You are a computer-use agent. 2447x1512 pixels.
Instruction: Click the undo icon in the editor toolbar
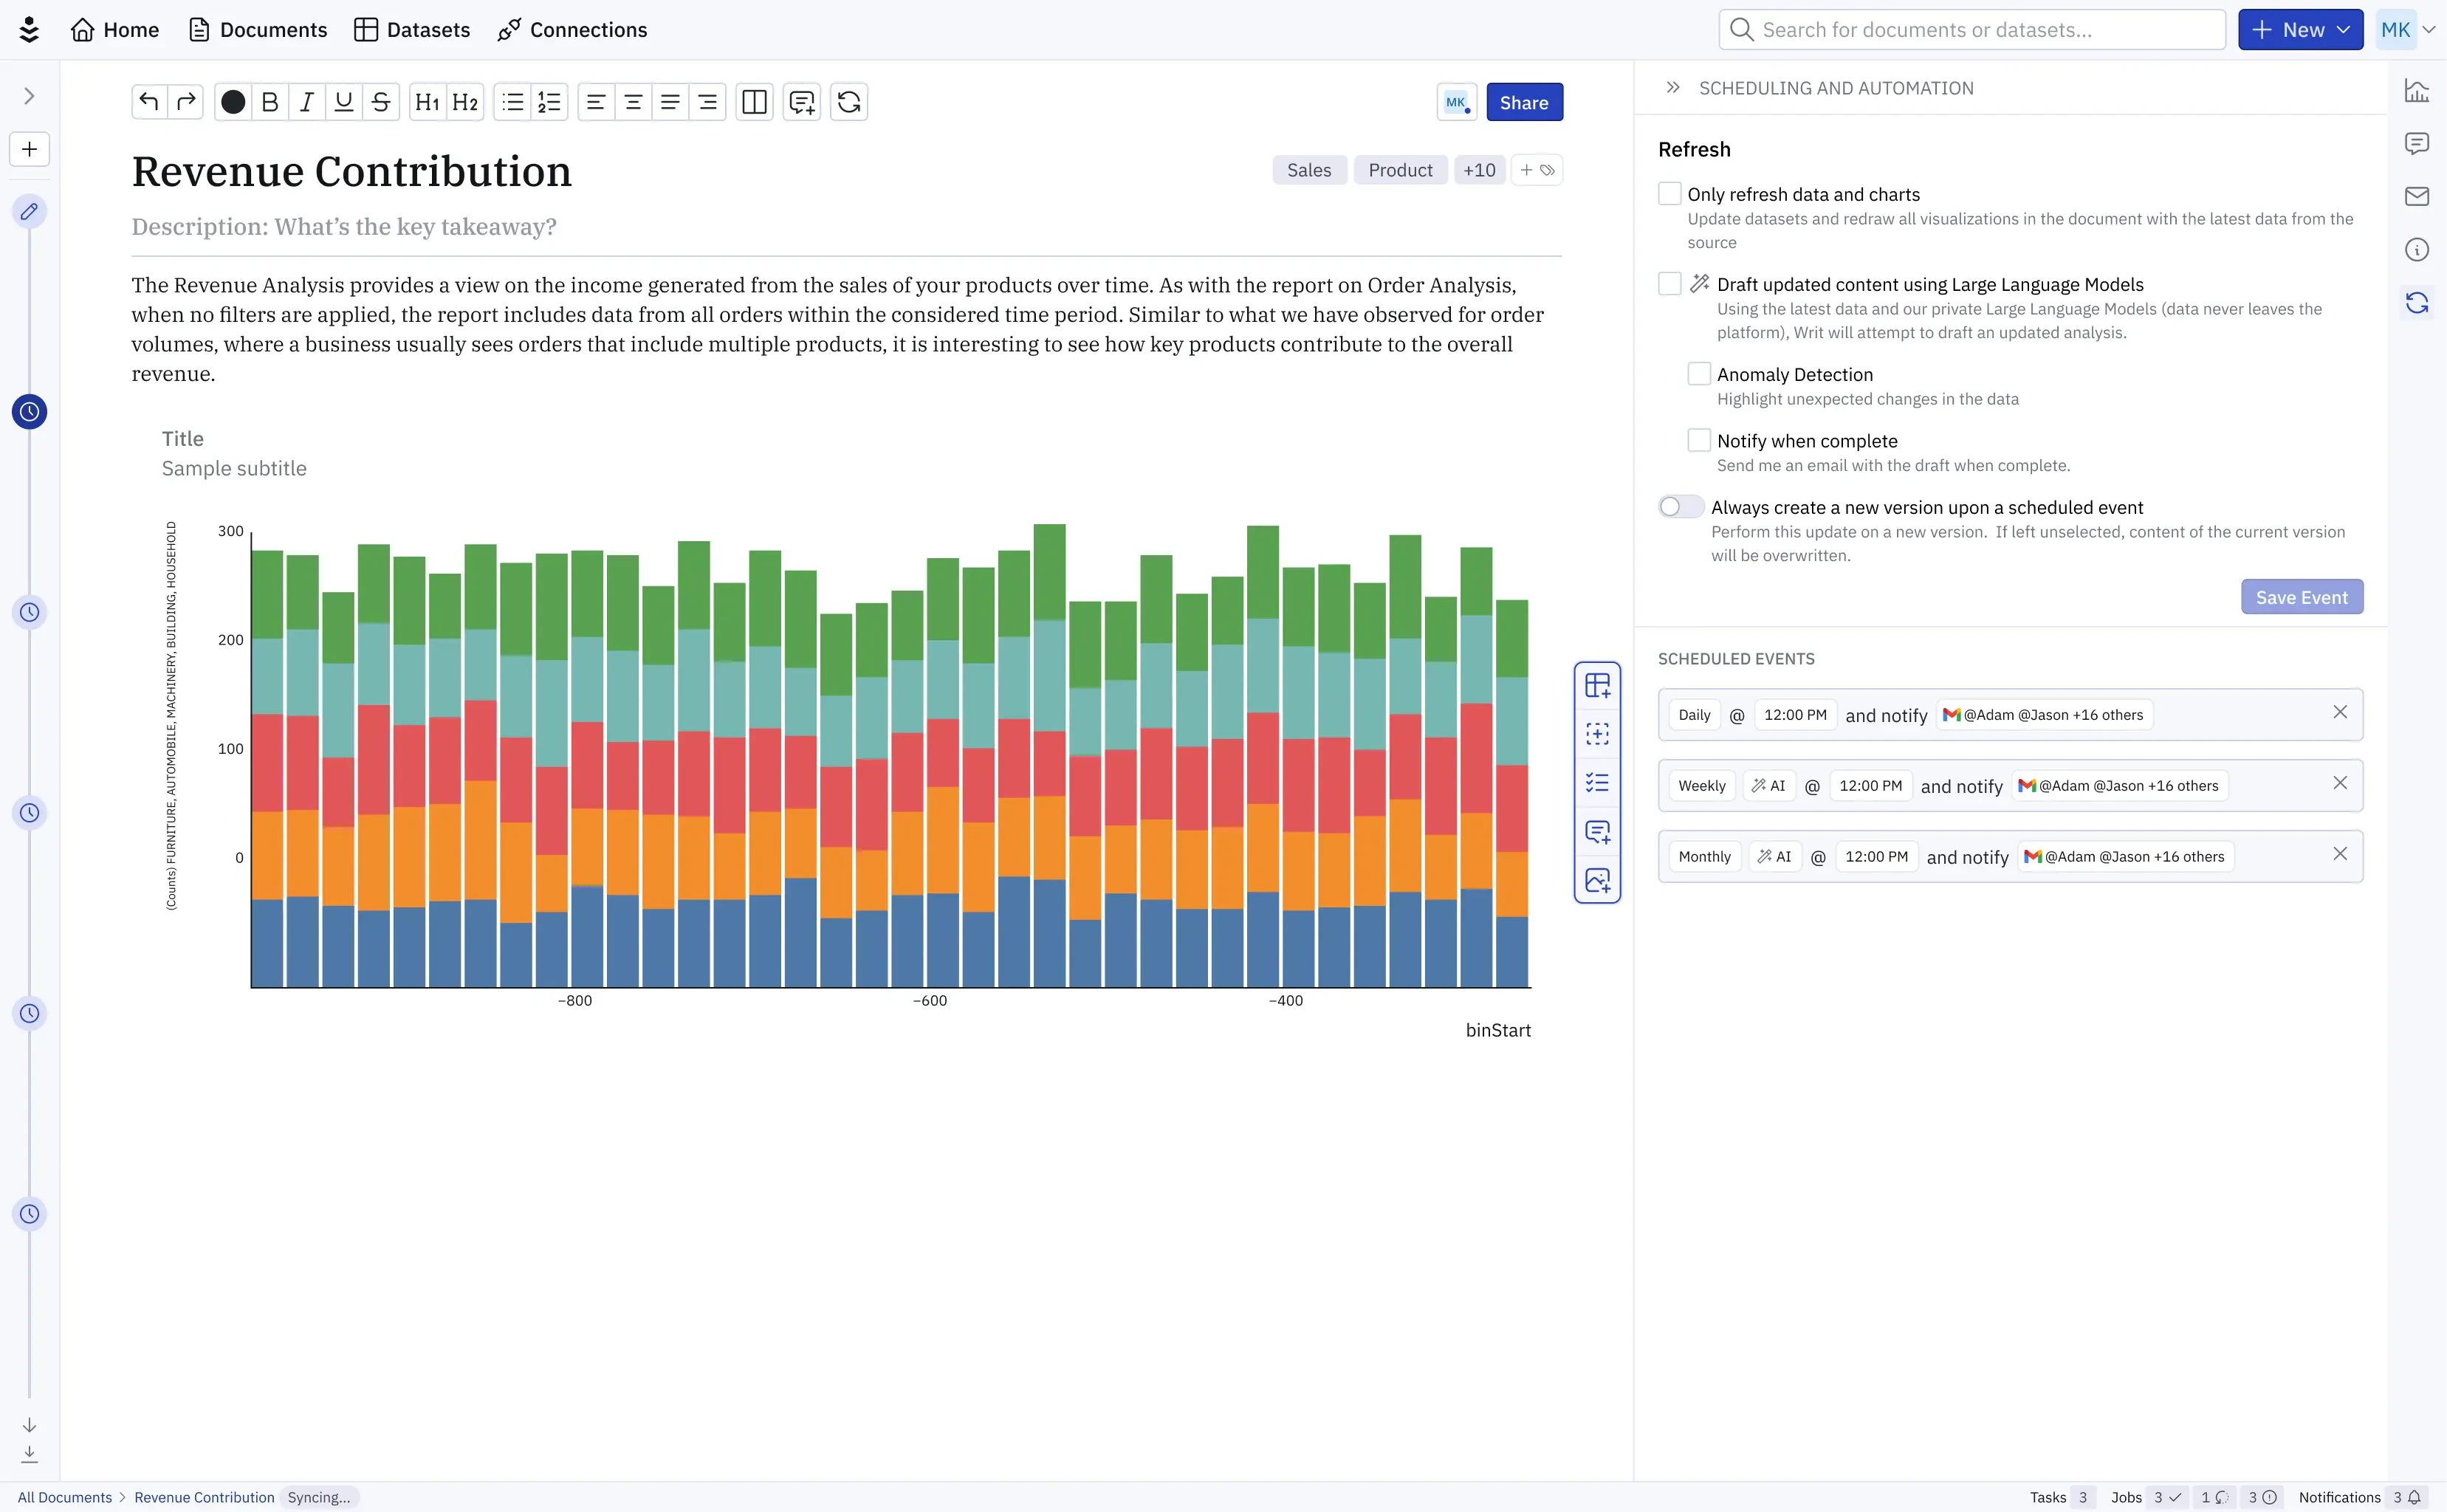coord(147,101)
